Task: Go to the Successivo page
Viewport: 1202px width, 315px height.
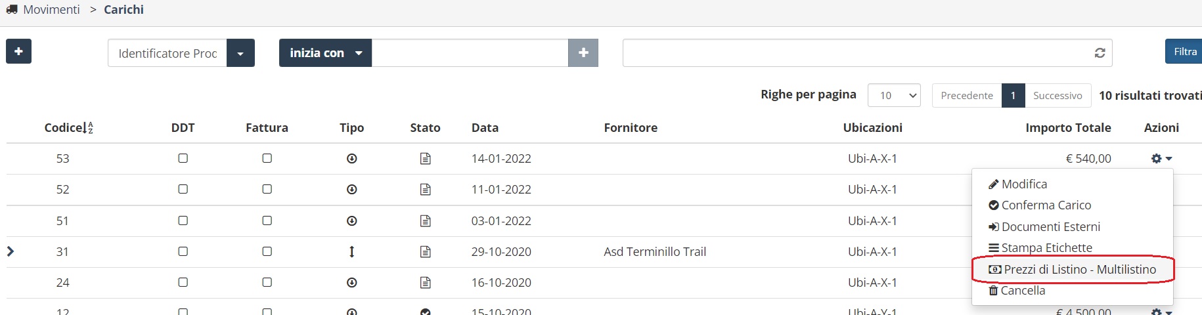Action: [x=1057, y=96]
